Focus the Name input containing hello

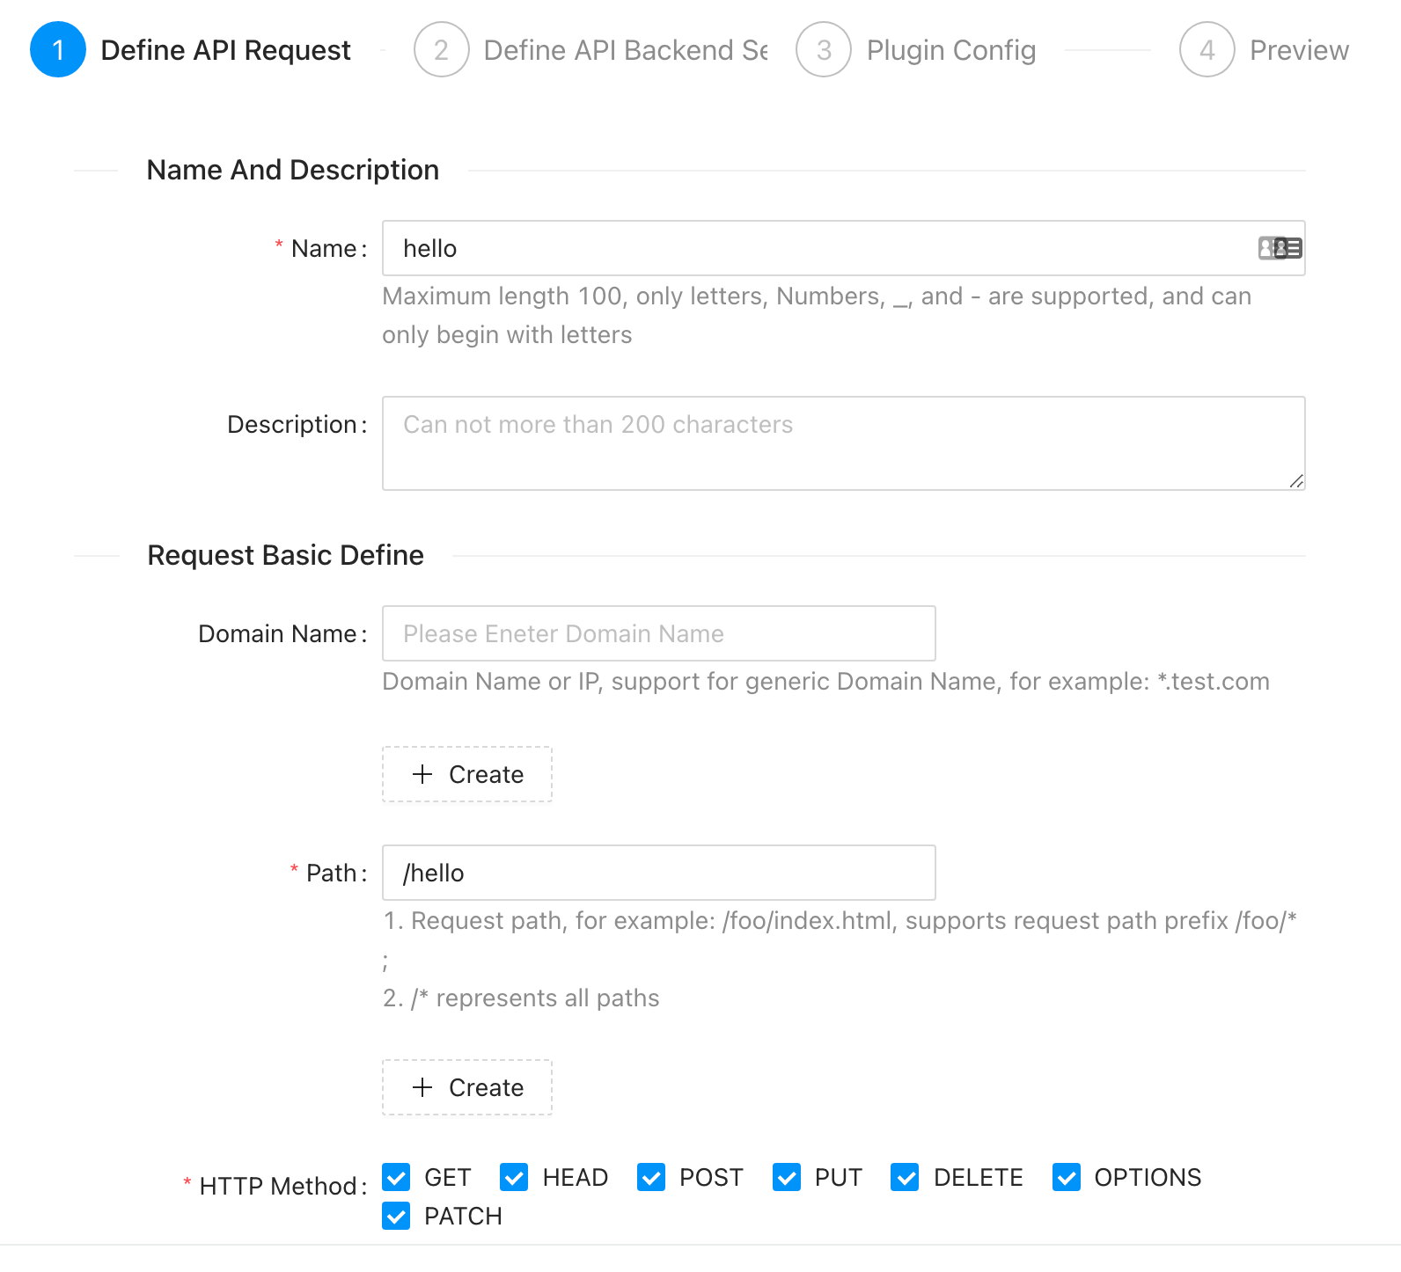[843, 248]
